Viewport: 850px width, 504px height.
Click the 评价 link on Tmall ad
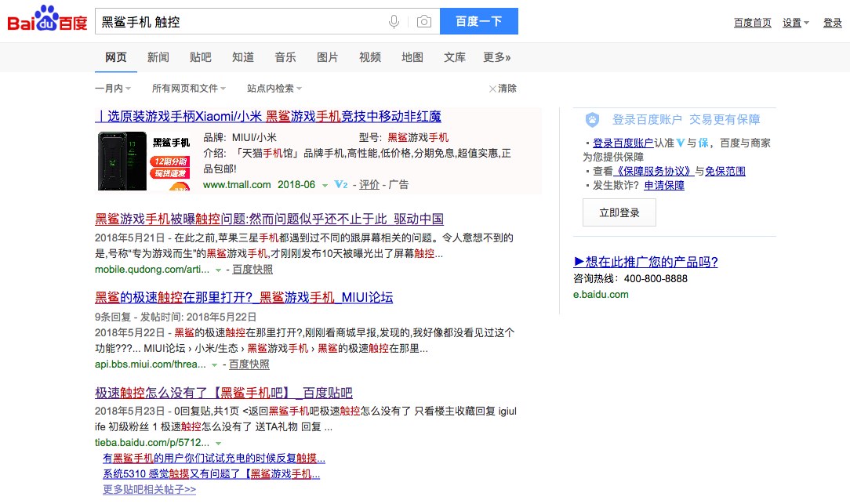pyautogui.click(x=369, y=185)
